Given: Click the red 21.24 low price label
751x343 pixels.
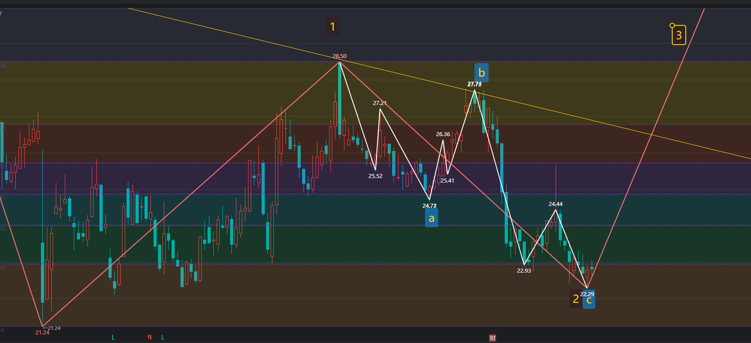Looking at the screenshot, I should click(42, 333).
